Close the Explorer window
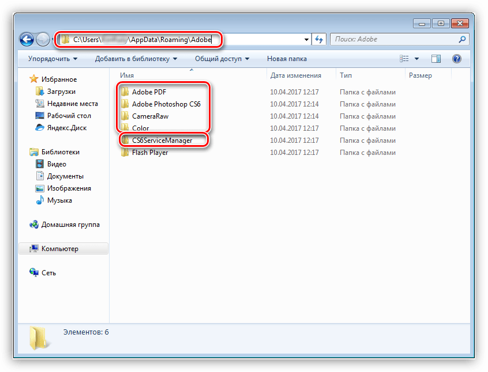 [x=460, y=24]
